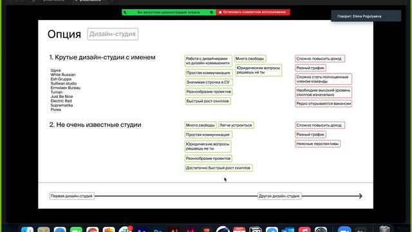
Task: Open Finder from the Dock
Action: pyautogui.click(x=27, y=229)
